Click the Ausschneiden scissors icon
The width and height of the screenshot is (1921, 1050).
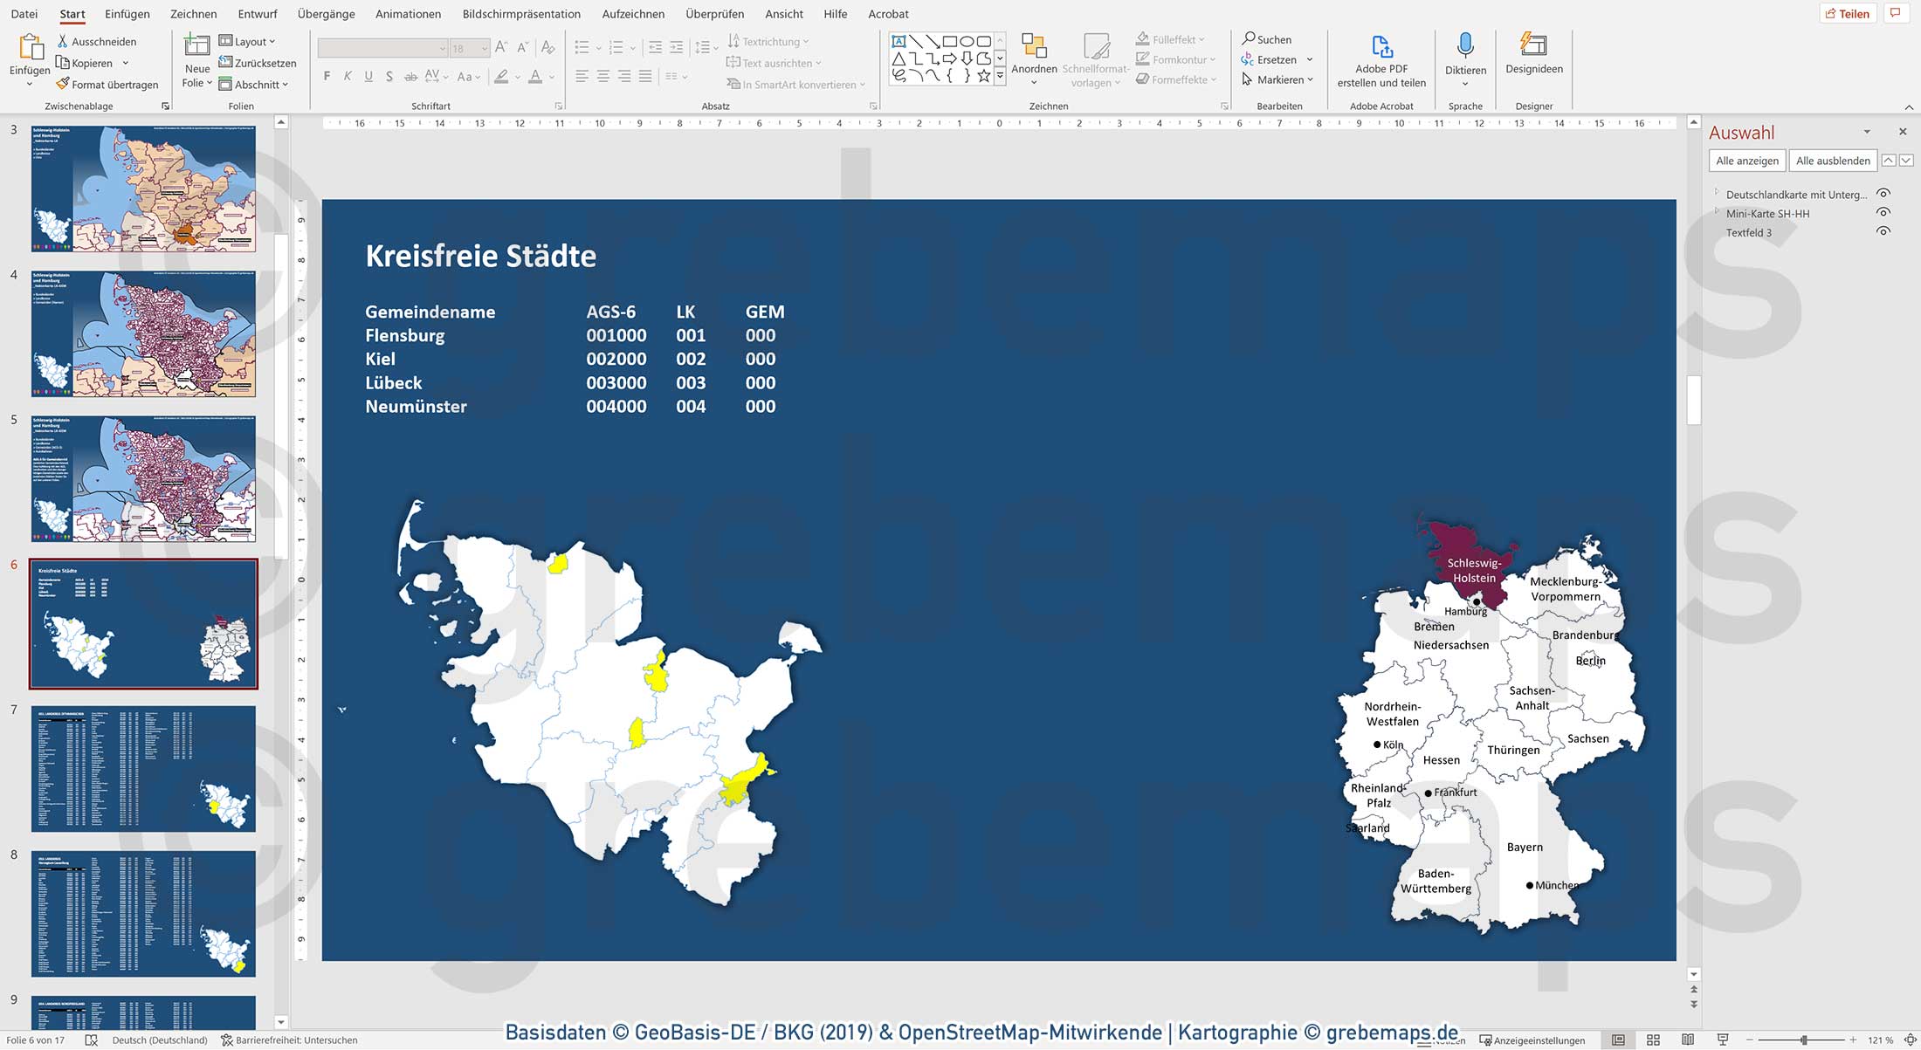coord(62,40)
